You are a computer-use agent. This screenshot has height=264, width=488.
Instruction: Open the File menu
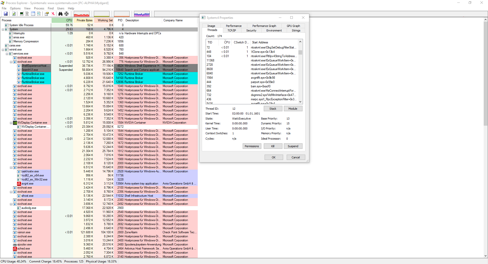click(x=4, y=8)
